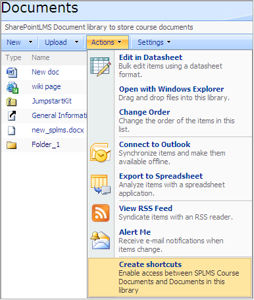Viewport: 254px width, 300px height.
Task: Click the zip folder icon beside JumpstartKit
Action: click(x=11, y=102)
